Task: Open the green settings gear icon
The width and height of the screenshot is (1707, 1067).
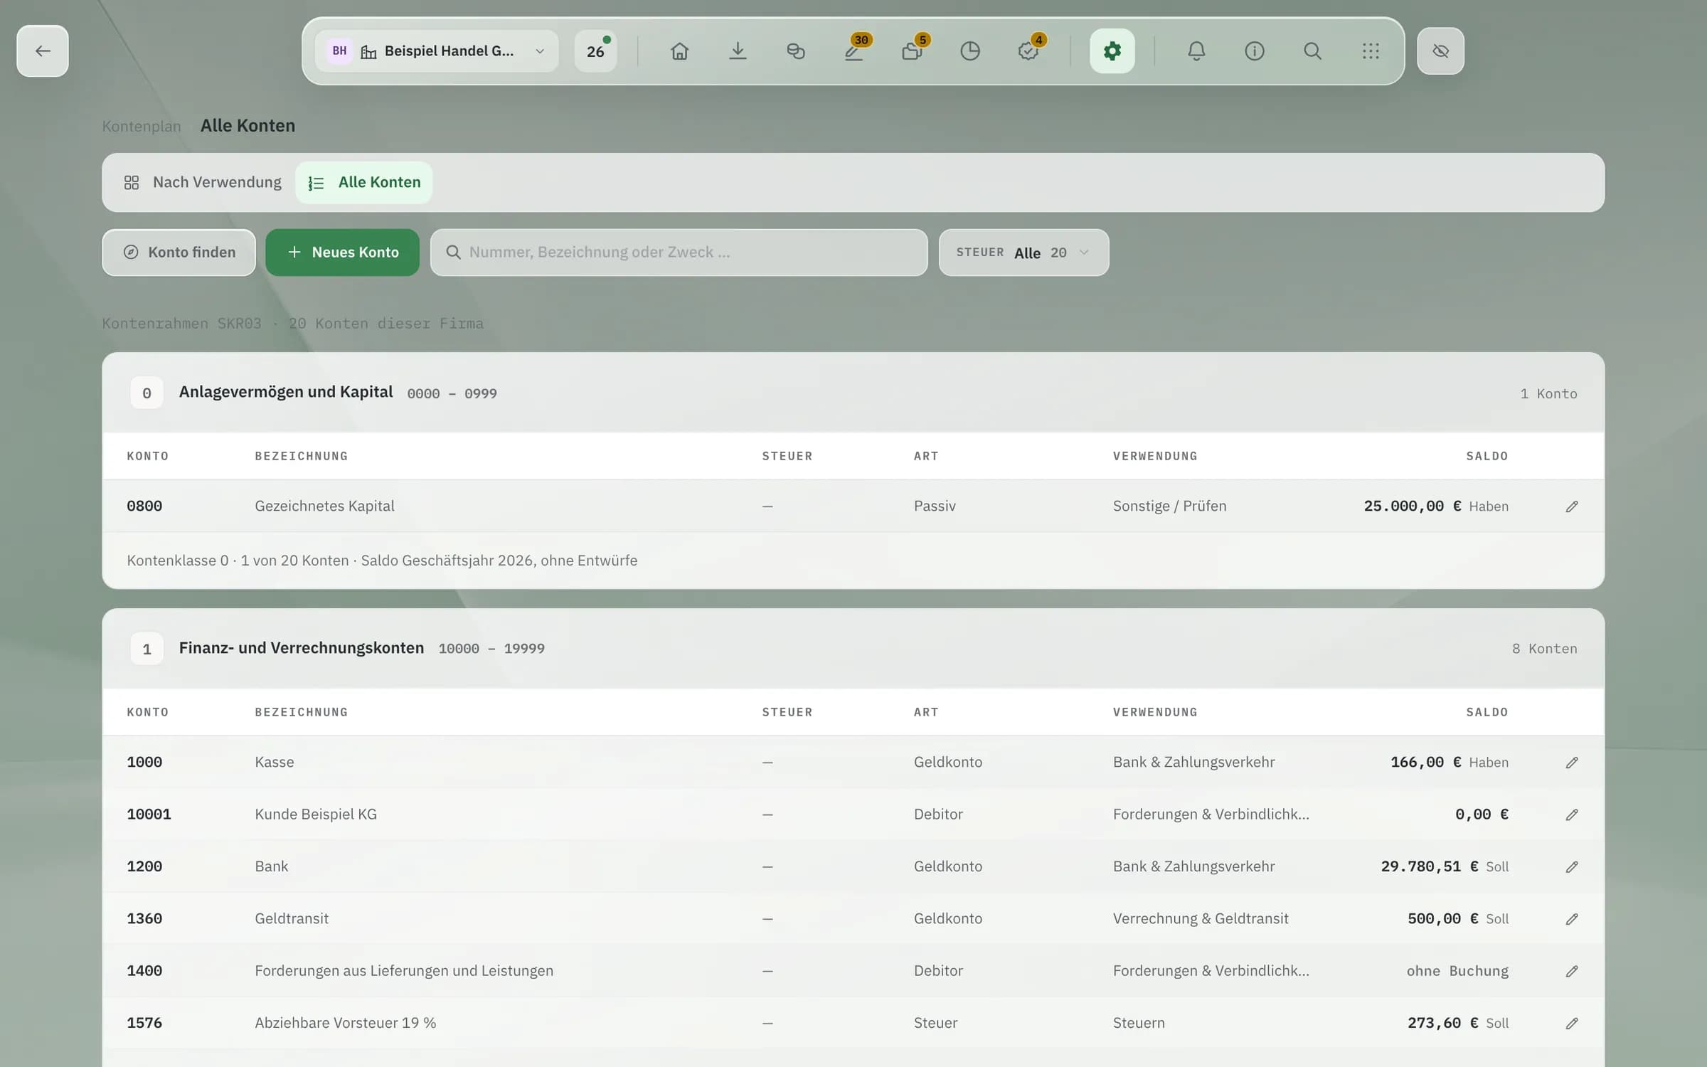Action: [x=1112, y=51]
